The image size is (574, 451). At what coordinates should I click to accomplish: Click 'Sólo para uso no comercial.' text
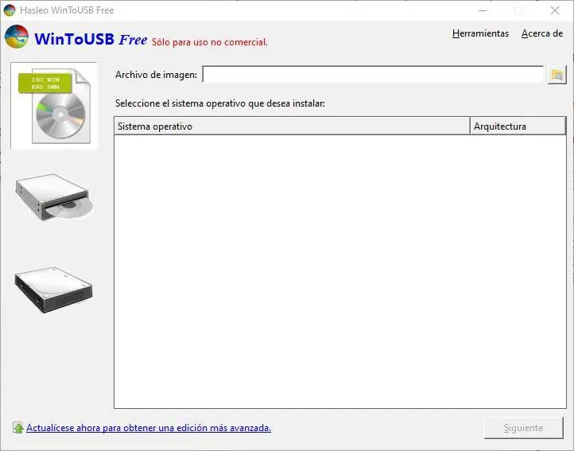point(210,42)
